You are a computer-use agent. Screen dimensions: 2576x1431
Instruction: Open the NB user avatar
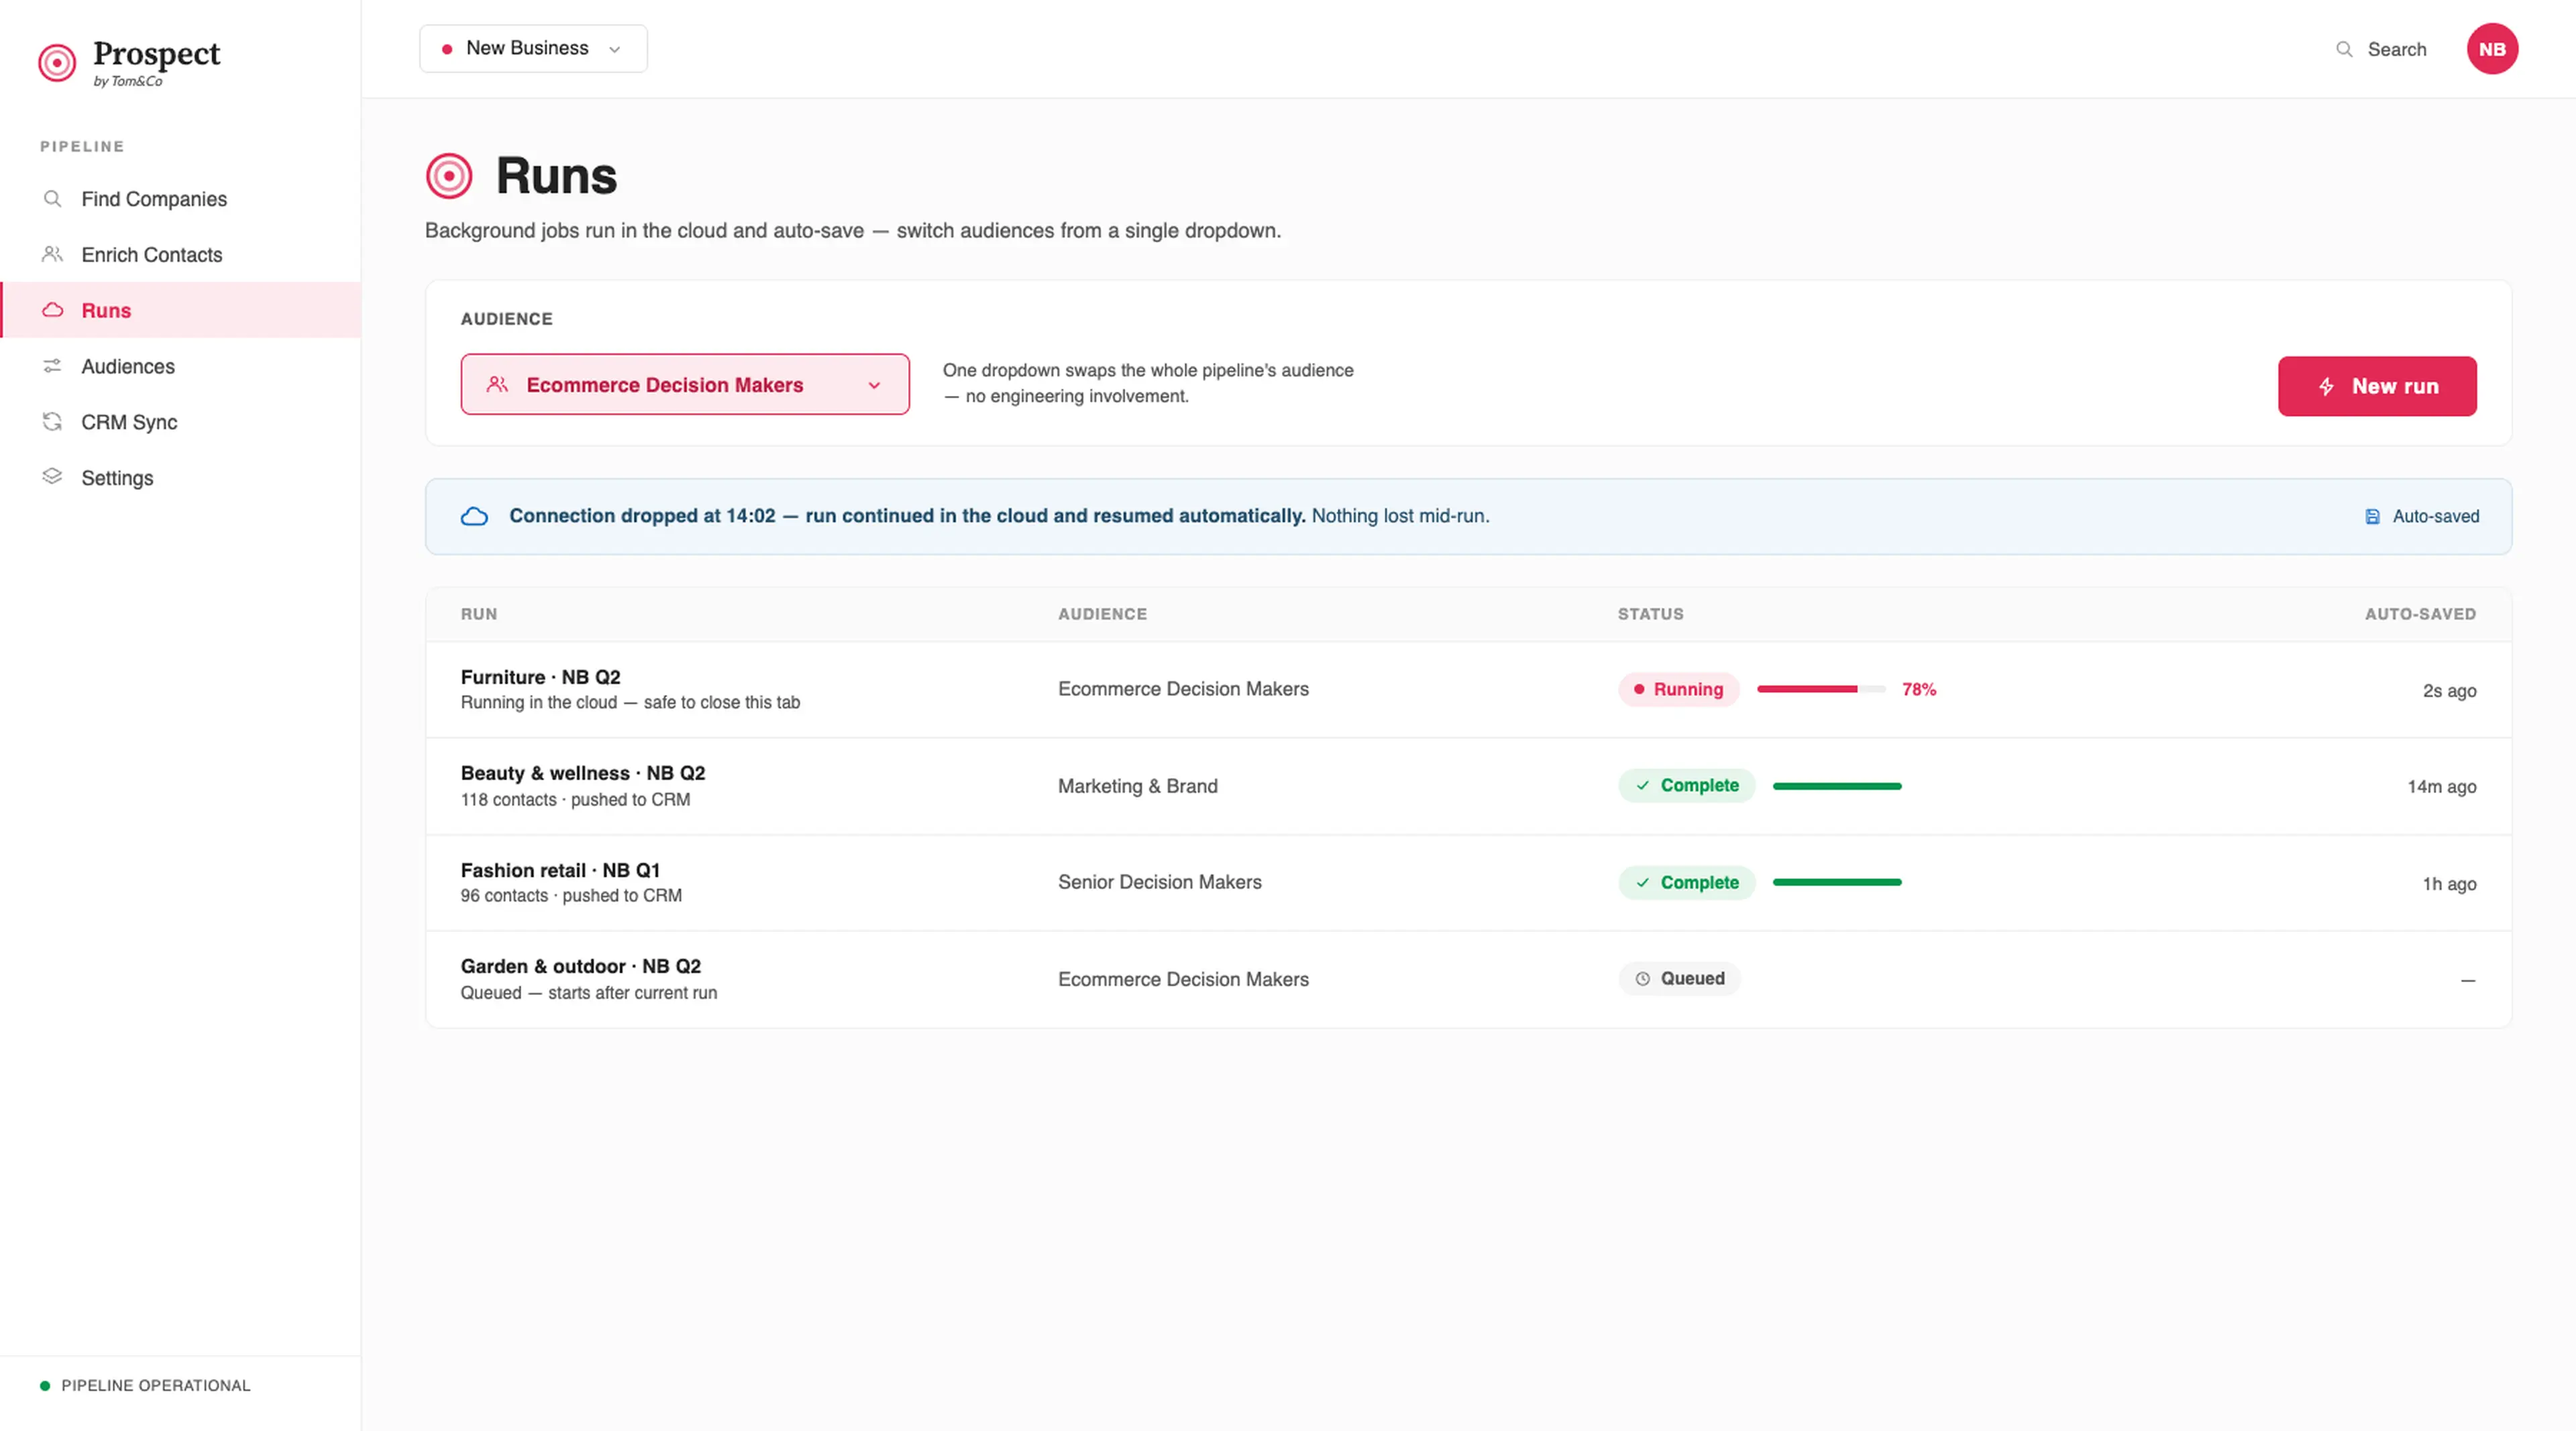[2492, 49]
